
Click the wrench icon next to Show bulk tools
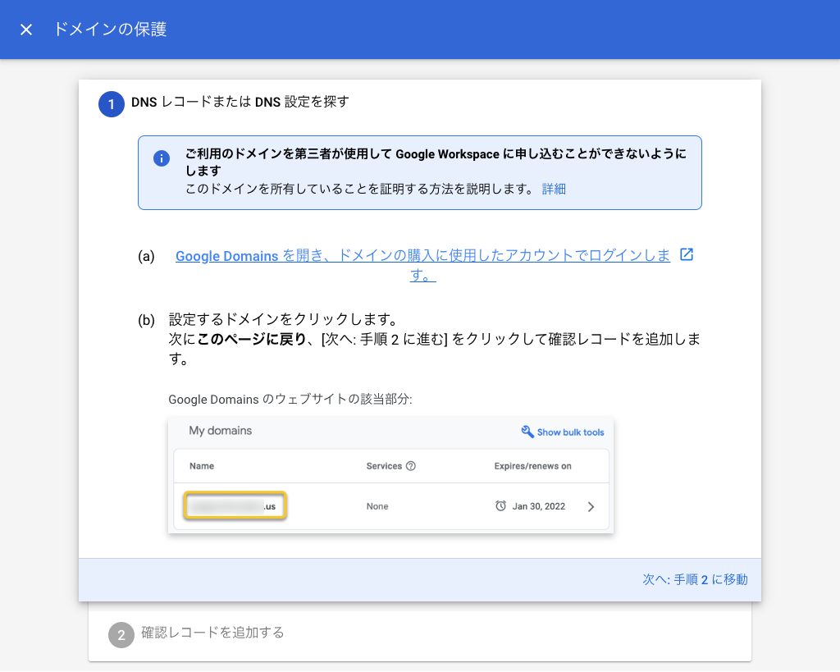tap(526, 431)
